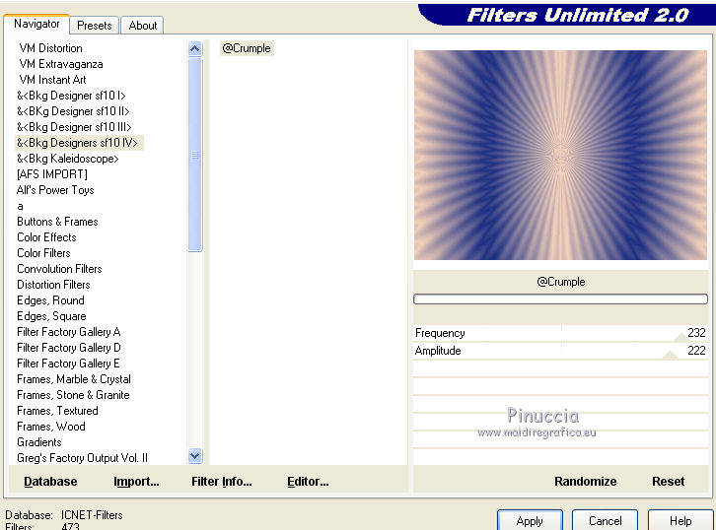This screenshot has width=716, height=530.
Task: Select Filter Factory Gallery D
Action: (68, 348)
